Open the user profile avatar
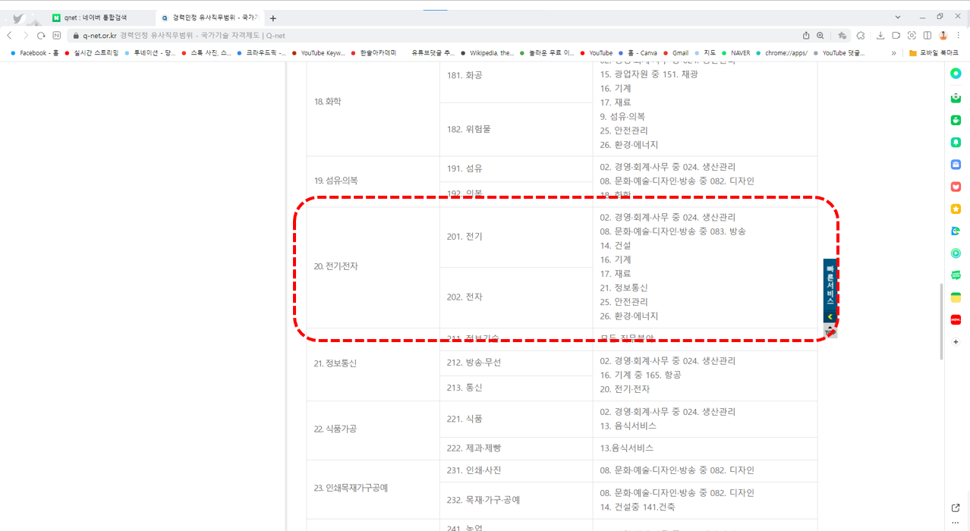Viewport: 970px width, 531px height. (943, 36)
